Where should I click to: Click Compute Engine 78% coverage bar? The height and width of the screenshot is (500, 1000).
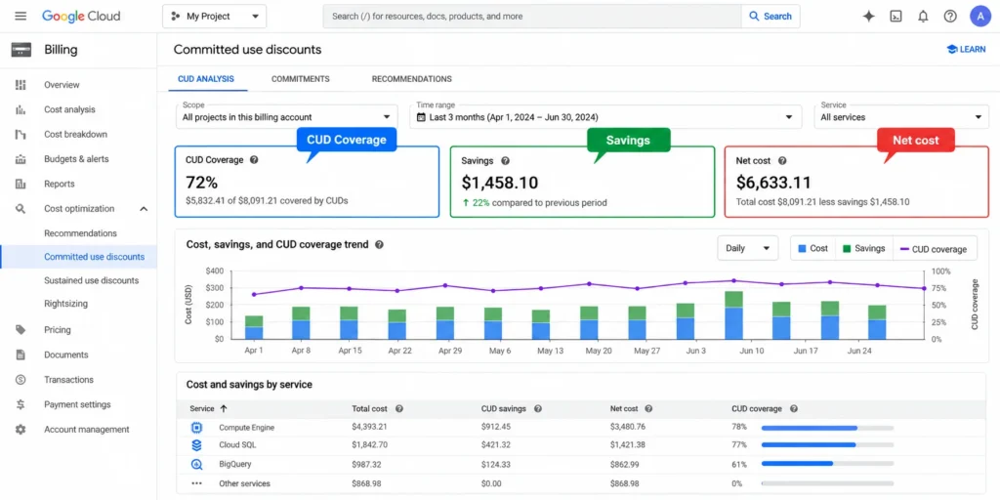click(x=827, y=428)
